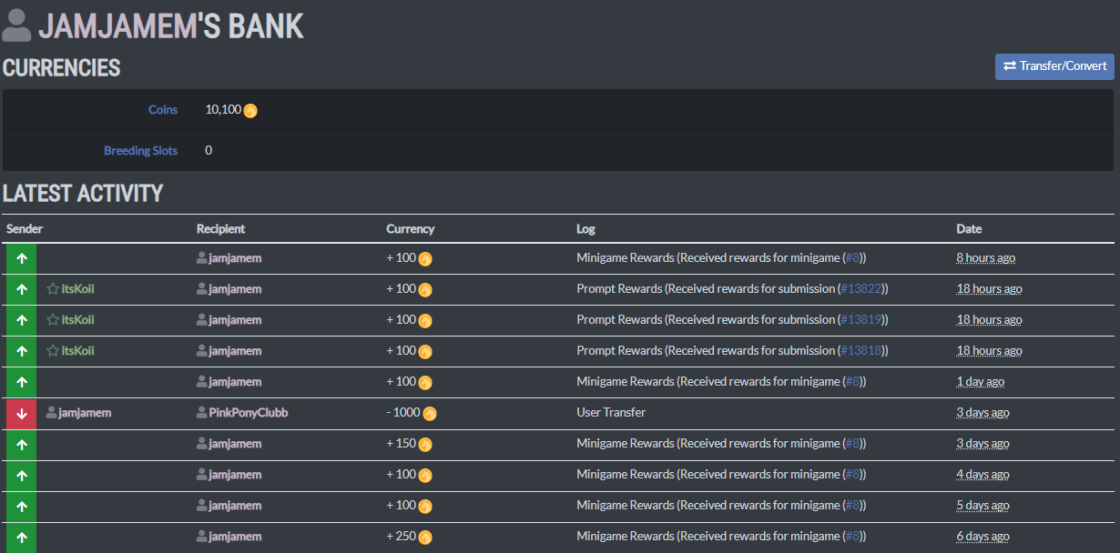The width and height of the screenshot is (1120, 553).
Task: Click the red down arrow in the User Transfer row
Action: click(22, 413)
